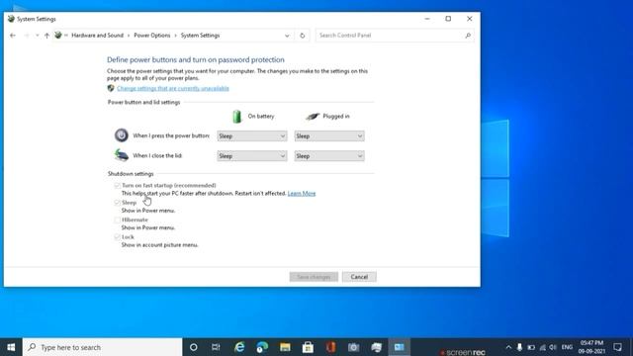Show hidden system tray icons
The image size is (633, 356).
click(508, 347)
